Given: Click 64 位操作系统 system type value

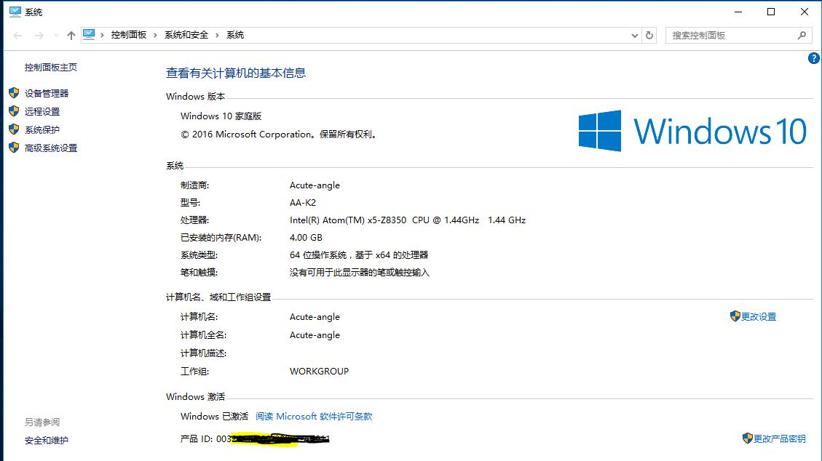Looking at the screenshot, I should point(358,255).
